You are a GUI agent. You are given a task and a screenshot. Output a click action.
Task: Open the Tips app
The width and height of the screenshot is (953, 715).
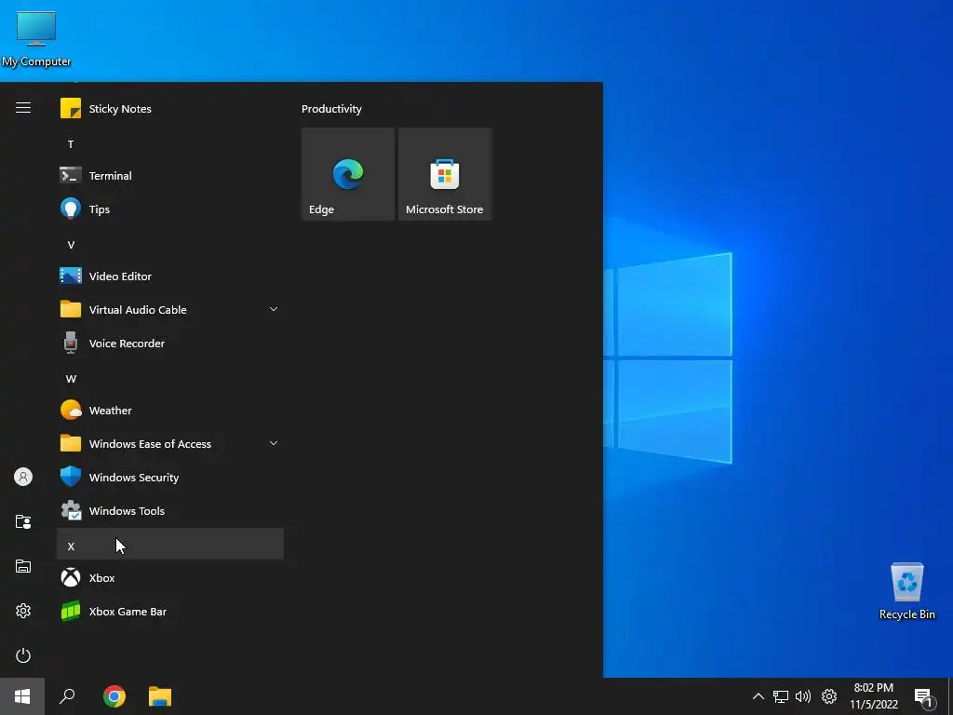[170, 209]
